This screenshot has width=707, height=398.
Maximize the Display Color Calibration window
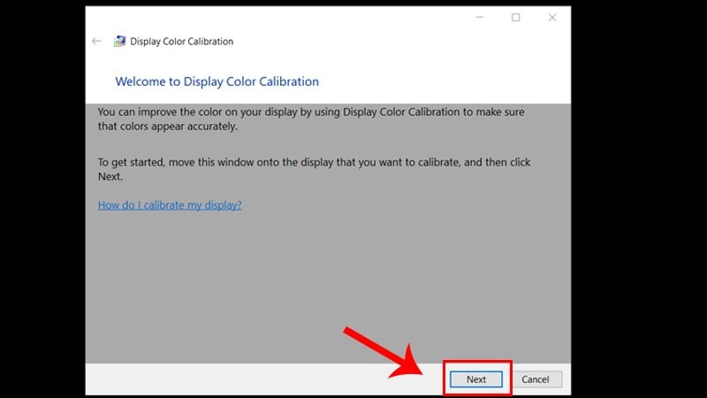click(516, 17)
